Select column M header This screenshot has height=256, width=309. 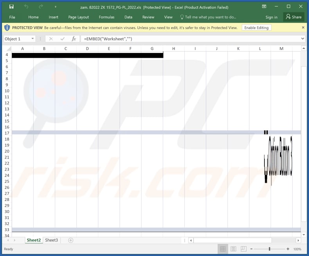tap(281, 49)
